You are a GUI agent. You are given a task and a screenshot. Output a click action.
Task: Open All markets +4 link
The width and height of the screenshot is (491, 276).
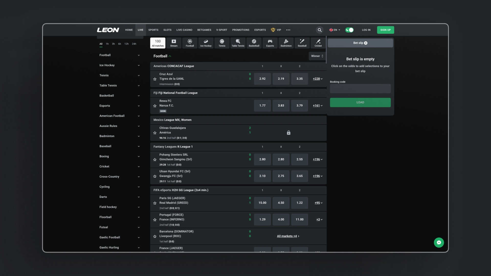tap(288, 236)
